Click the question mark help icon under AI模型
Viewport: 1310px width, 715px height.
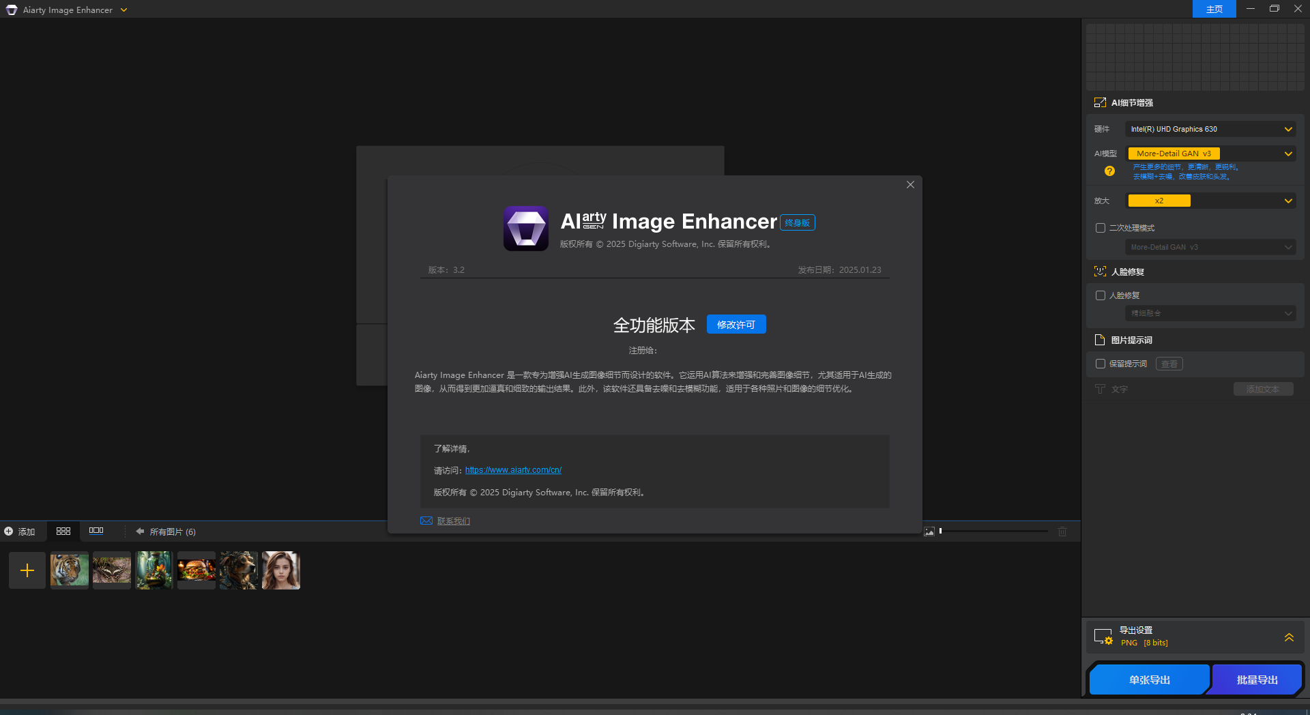pyautogui.click(x=1109, y=171)
